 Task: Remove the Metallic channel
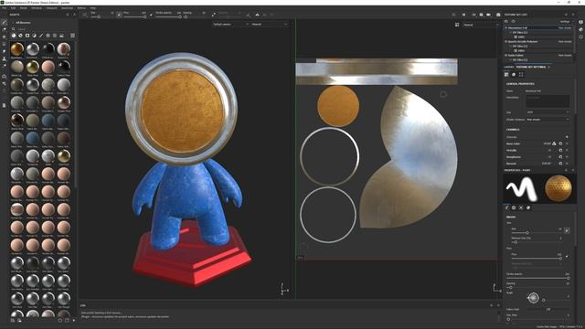(567, 150)
